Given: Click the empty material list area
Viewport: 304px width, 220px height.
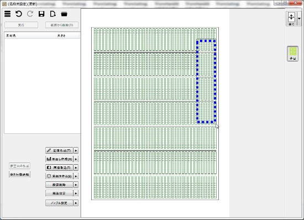Looking at the screenshot, I should (x=42, y=86).
